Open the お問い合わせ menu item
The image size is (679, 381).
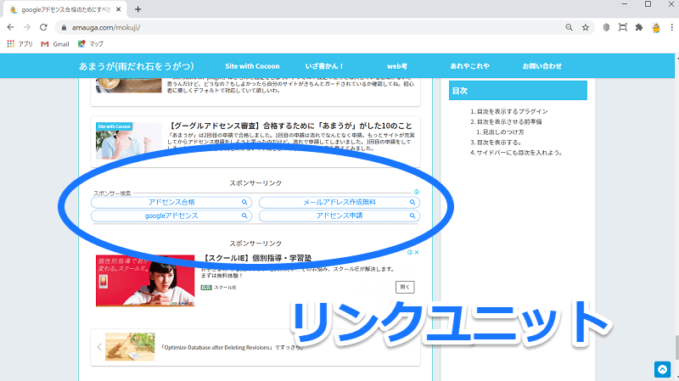542,65
